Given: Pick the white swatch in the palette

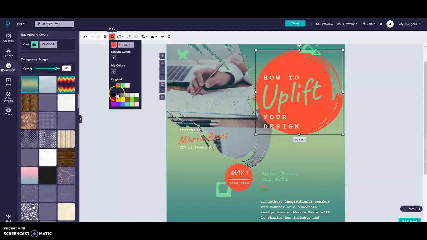Looking at the screenshot, I should pyautogui.click(x=137, y=95).
